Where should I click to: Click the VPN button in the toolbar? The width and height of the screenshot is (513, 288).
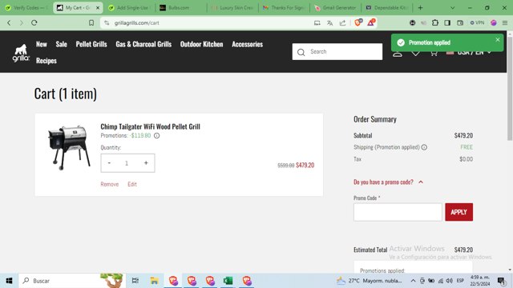click(477, 22)
